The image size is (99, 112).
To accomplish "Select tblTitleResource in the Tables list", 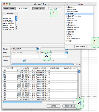I will (79, 39).
